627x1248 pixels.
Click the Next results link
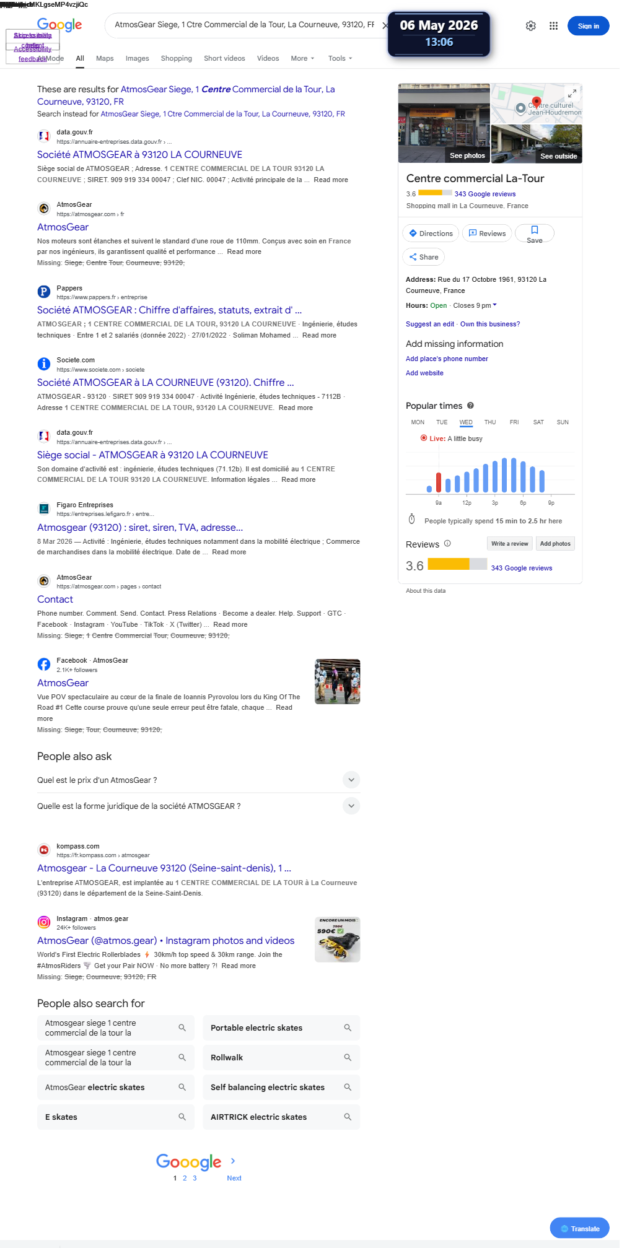coord(234,1178)
